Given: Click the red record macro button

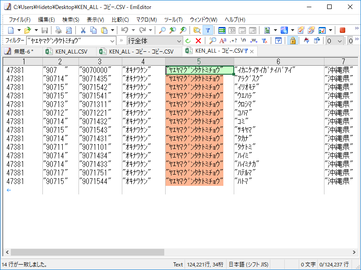Looking at the screenshot, I should click(x=342, y=30).
